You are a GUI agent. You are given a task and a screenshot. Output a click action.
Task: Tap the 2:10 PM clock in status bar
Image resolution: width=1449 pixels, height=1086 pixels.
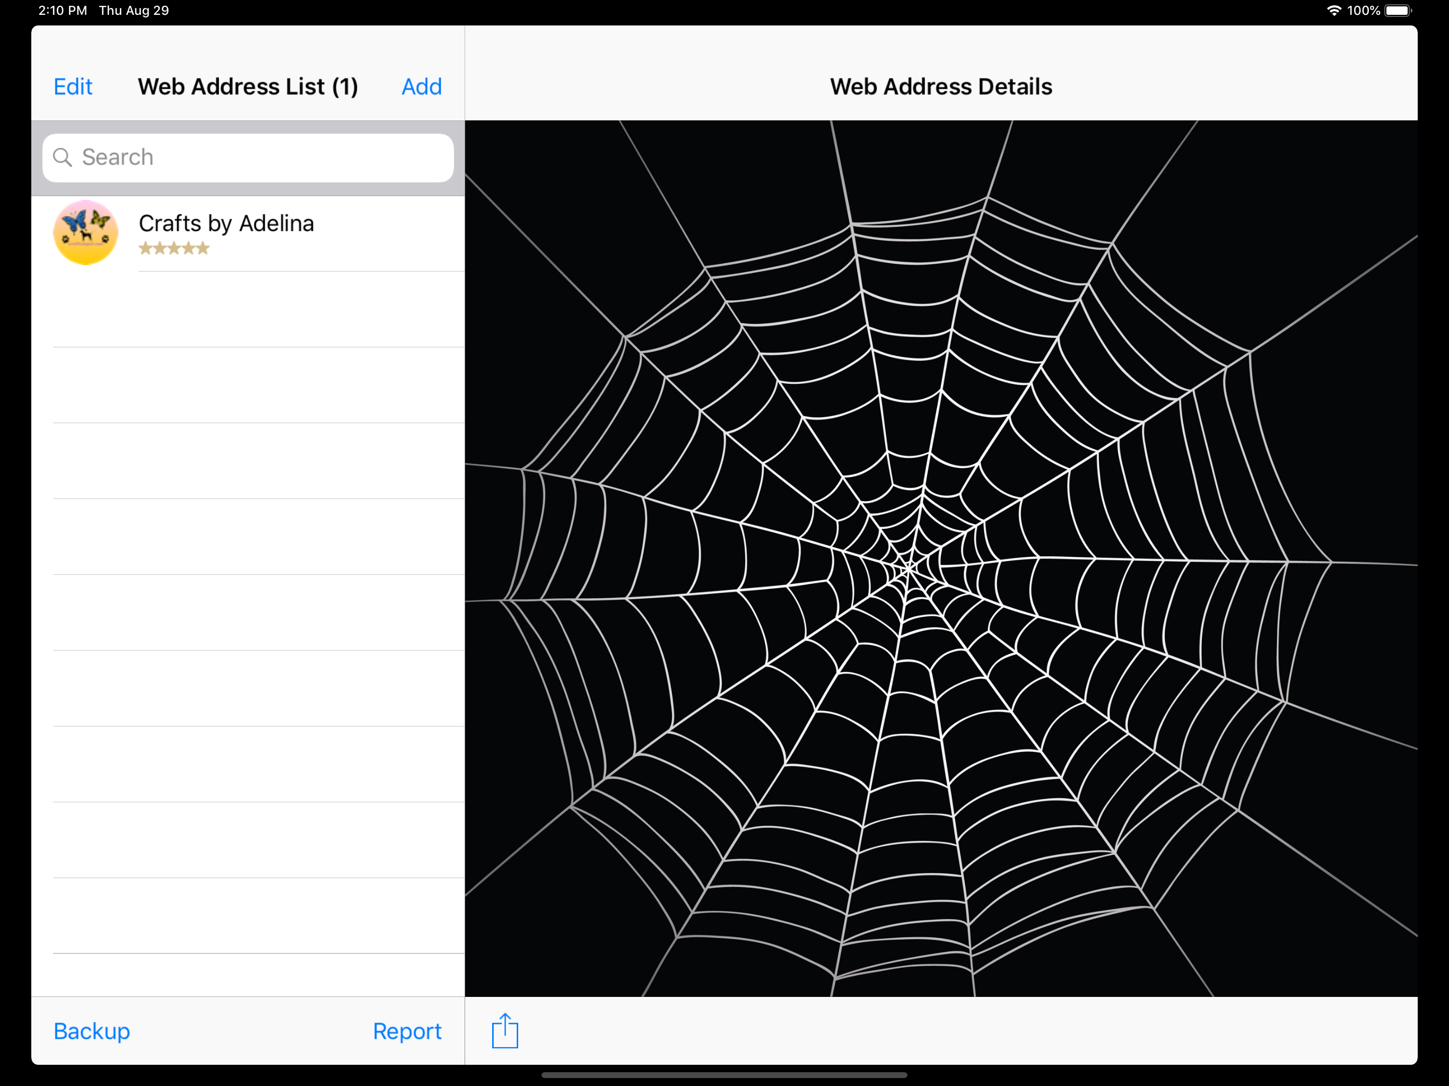(x=62, y=11)
